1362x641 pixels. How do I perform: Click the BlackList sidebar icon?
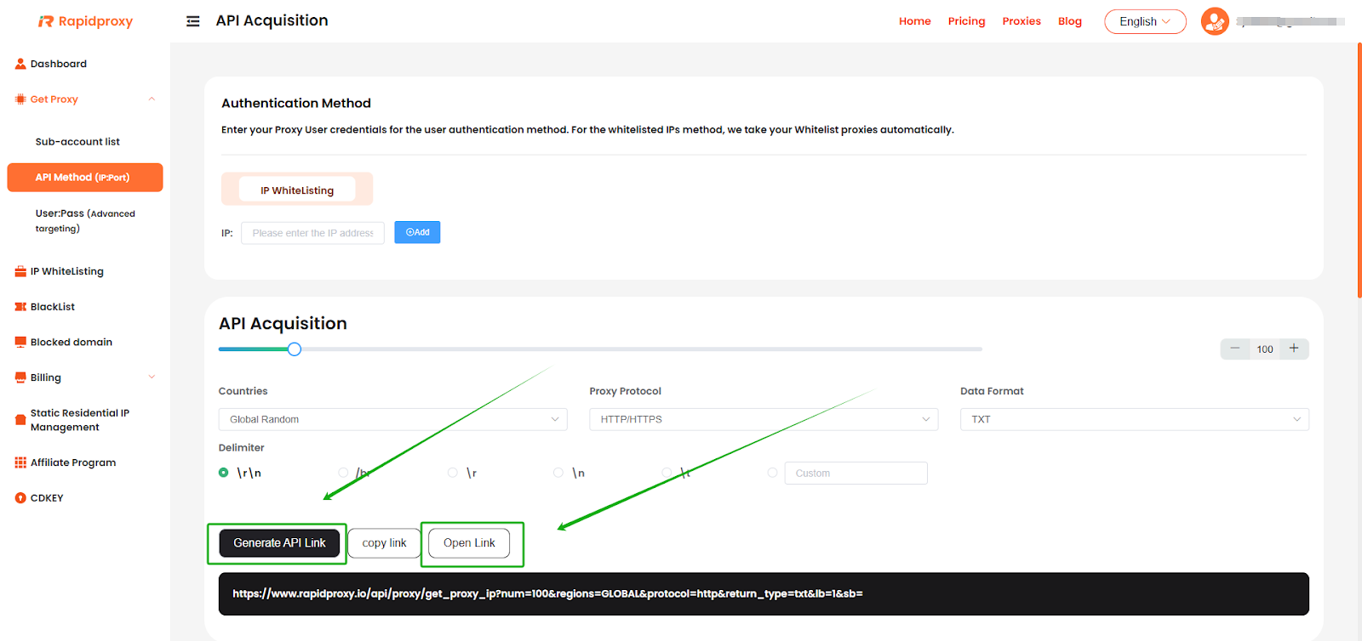pyautogui.click(x=20, y=307)
